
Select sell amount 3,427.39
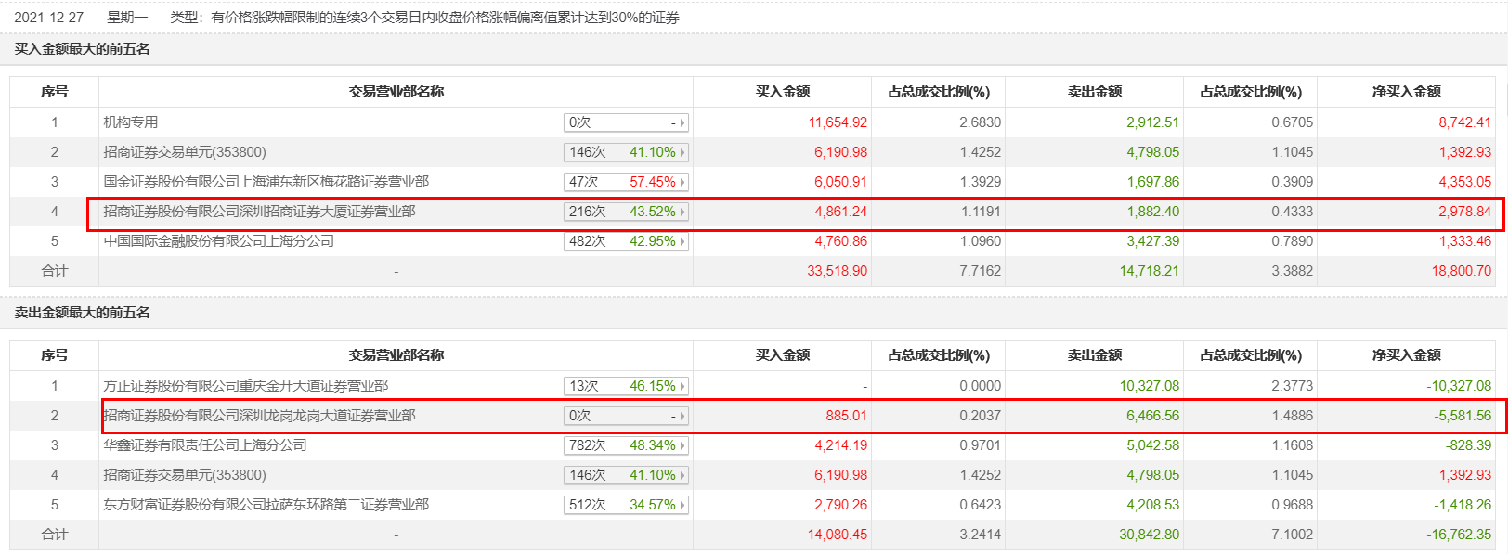1153,241
